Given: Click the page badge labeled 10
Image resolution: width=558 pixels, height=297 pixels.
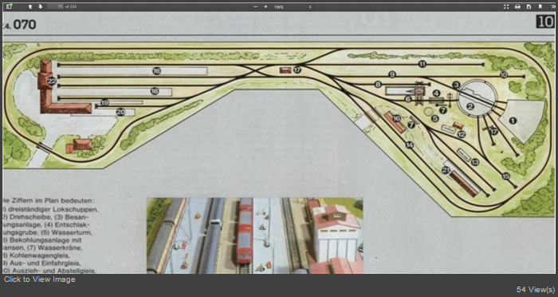Looking at the screenshot, I should (x=545, y=22).
